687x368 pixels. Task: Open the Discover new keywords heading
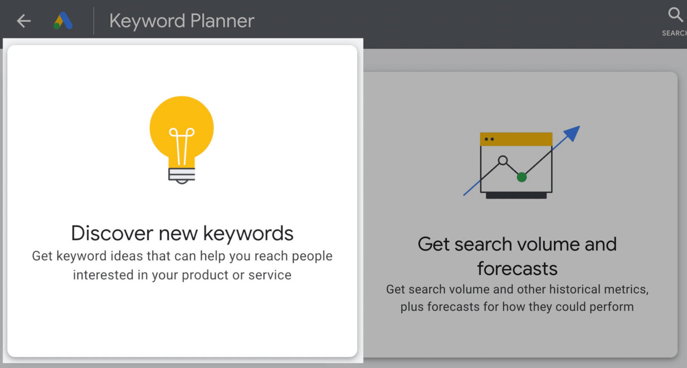pos(182,233)
